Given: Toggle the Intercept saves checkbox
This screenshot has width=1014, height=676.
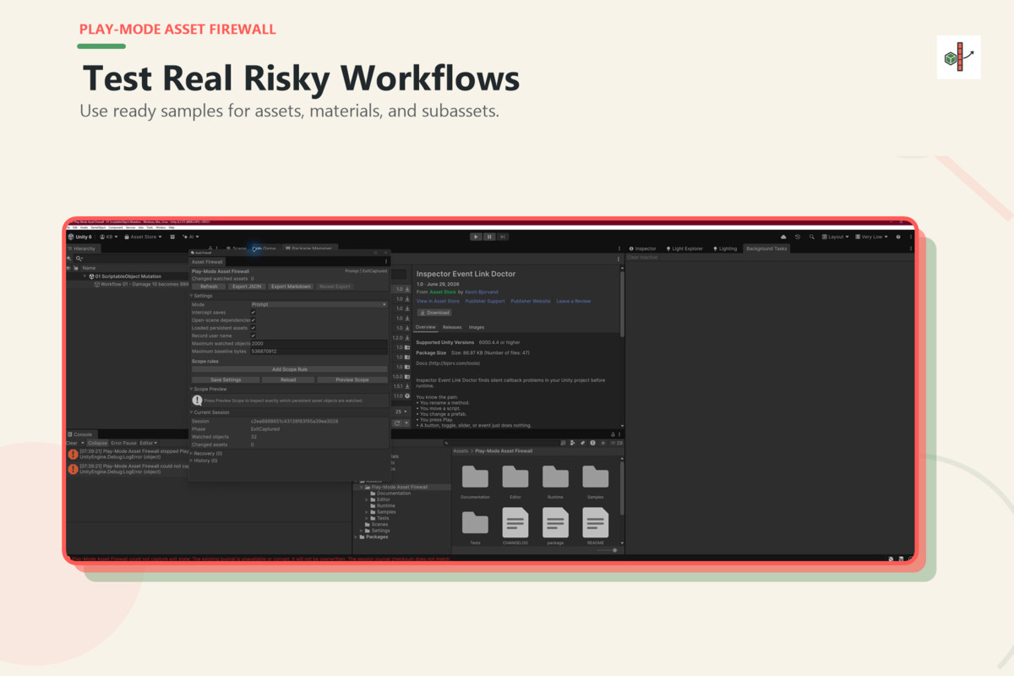Looking at the screenshot, I should pyautogui.click(x=253, y=313).
